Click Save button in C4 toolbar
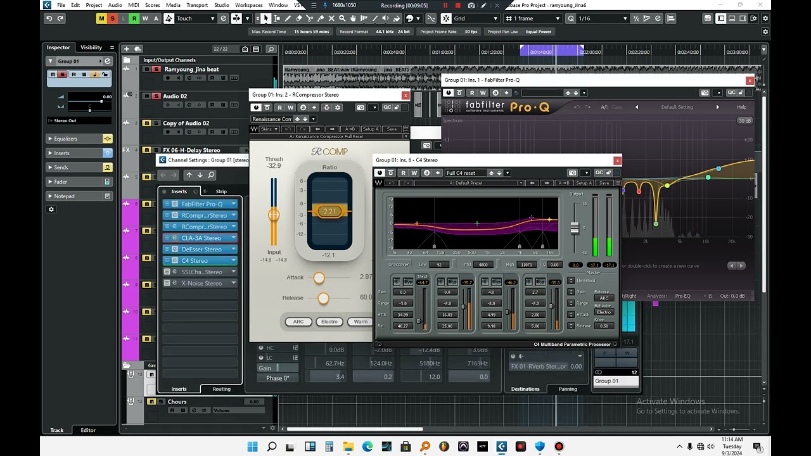The image size is (811, 456). click(604, 183)
